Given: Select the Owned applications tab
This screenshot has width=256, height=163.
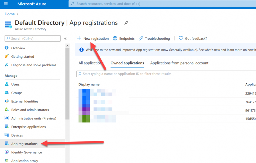Looking at the screenshot, I should [x=127, y=63].
